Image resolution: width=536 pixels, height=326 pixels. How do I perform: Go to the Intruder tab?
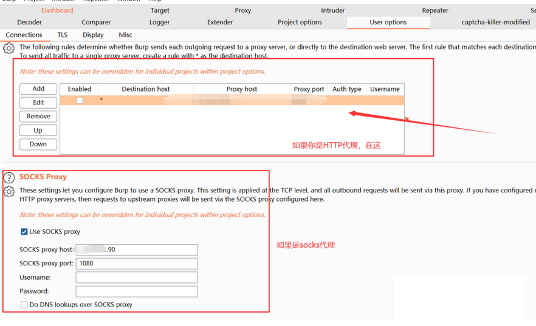click(x=332, y=10)
